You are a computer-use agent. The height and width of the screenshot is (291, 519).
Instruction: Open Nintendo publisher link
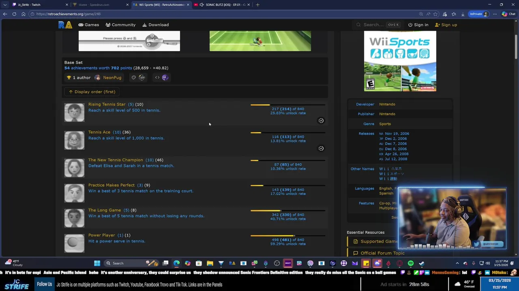point(387,114)
